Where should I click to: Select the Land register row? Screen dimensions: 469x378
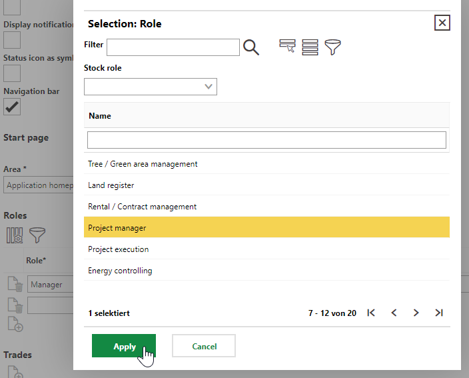[x=266, y=185]
